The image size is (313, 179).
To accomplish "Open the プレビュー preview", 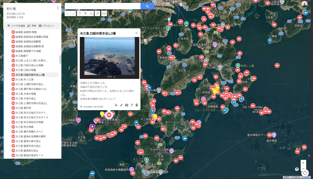I will click(46, 26).
